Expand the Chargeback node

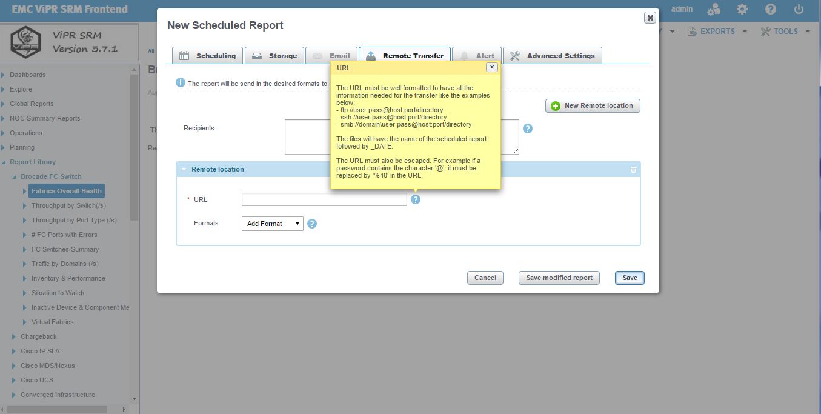click(x=14, y=336)
